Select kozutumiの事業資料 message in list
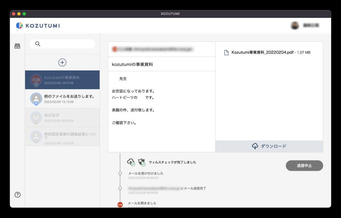Image resolution: width=341 pixels, height=218 pixels. 62,80
